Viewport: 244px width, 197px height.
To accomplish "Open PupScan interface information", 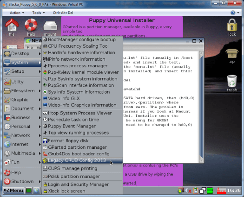I will click(x=82, y=85).
